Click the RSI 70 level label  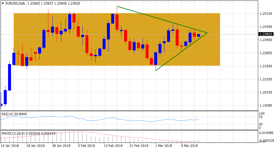tap(261, 117)
